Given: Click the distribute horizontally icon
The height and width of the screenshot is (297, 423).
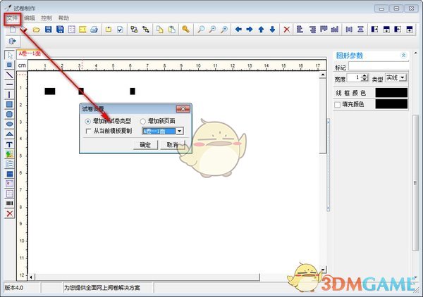Looking at the screenshot, I should [x=349, y=29].
